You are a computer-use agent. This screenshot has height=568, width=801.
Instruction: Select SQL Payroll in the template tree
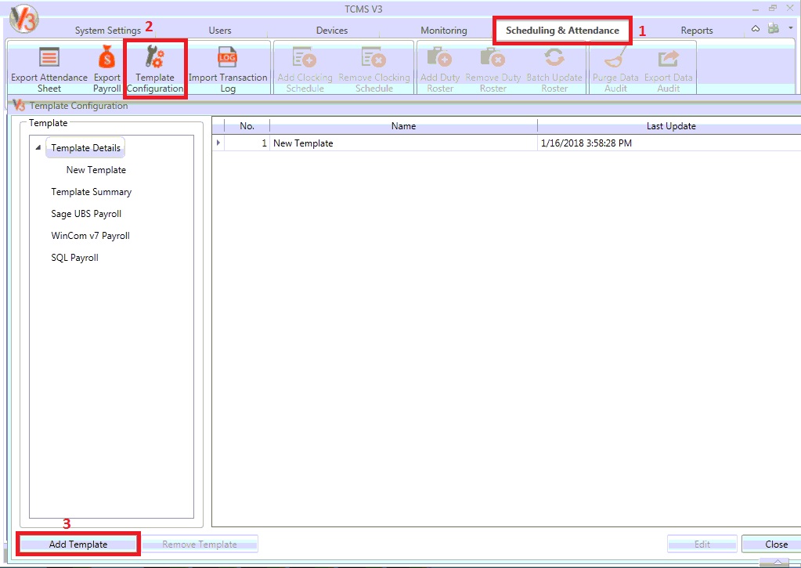(x=74, y=258)
